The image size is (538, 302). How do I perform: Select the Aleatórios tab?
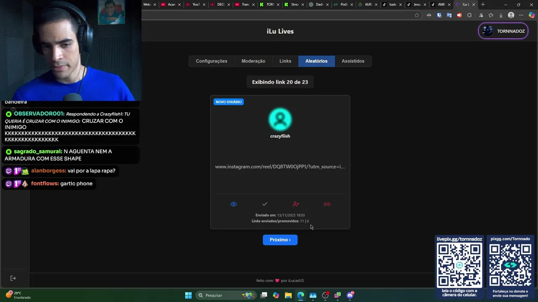click(316, 61)
